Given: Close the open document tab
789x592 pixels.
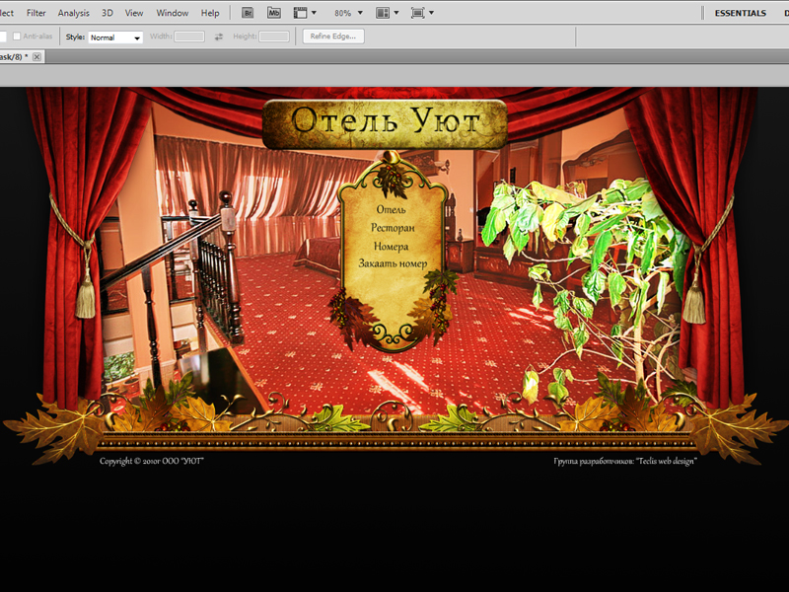Looking at the screenshot, I should pos(37,57).
